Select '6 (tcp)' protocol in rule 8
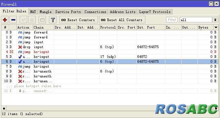 click(x=107, y=72)
